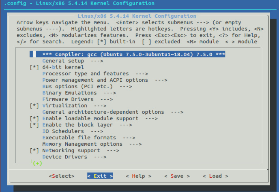Open Bus options (PCI etc.) submenu

tap(87, 87)
